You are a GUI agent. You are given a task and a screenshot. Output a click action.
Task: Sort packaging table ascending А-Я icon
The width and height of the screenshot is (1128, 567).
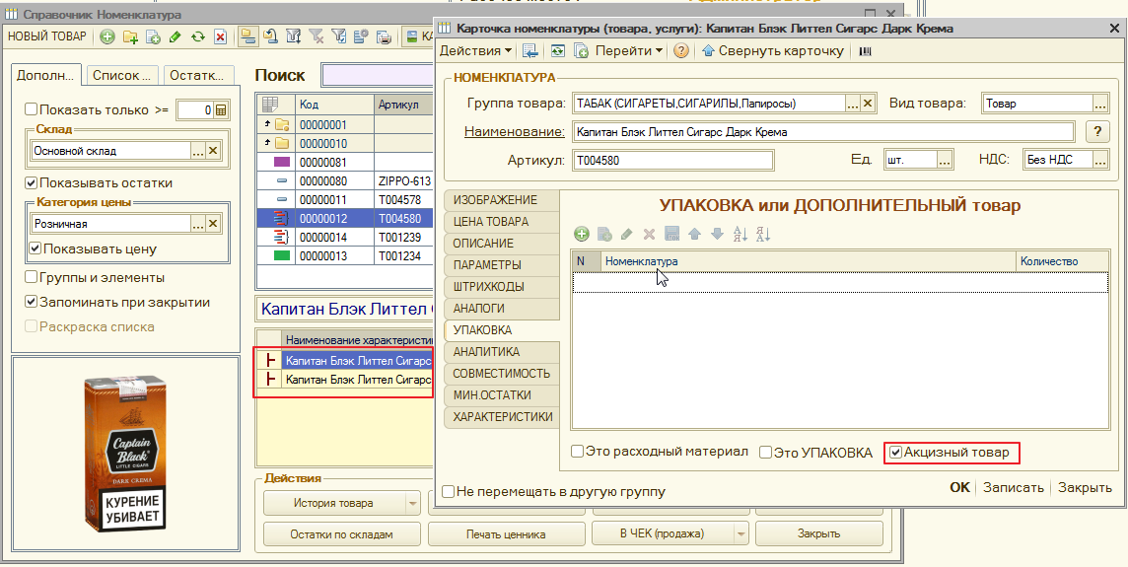[x=740, y=234]
